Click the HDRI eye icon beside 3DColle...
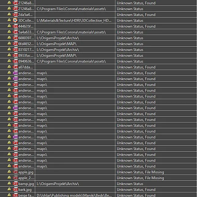This screenshot has width=197, height=197. (x=15, y=21)
